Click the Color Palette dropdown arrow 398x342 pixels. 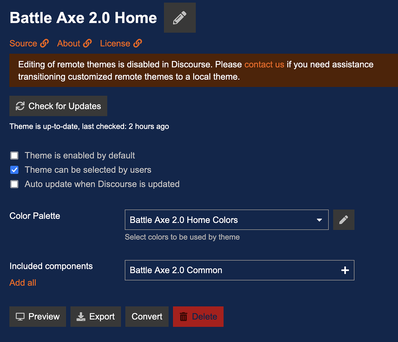click(319, 220)
